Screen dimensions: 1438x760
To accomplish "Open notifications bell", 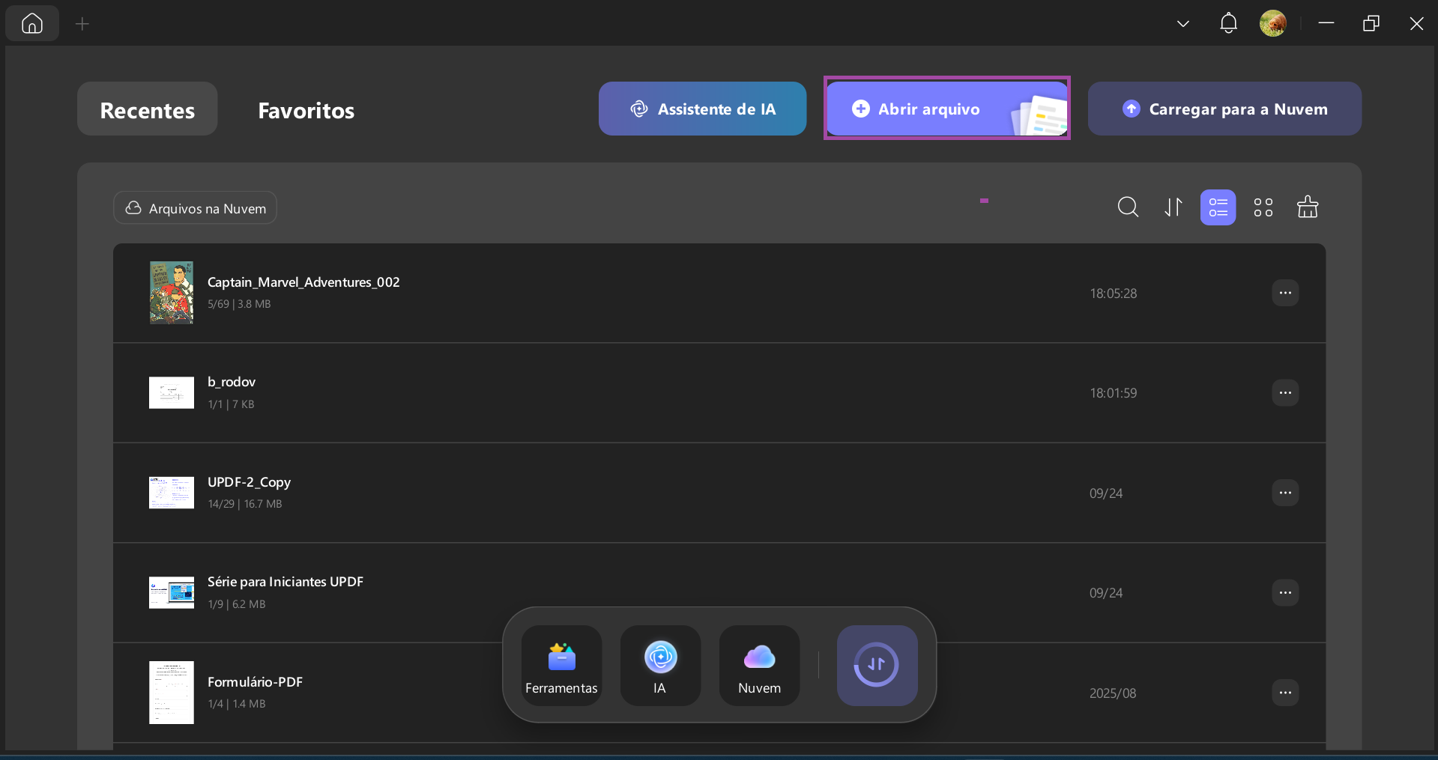I will click(1228, 23).
